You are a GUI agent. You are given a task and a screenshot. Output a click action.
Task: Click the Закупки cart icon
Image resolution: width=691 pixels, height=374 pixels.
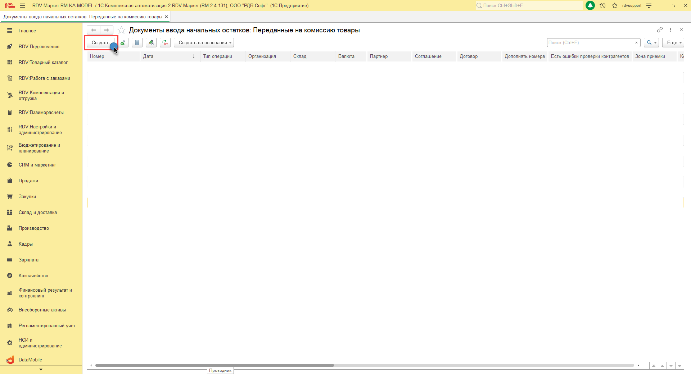10,196
